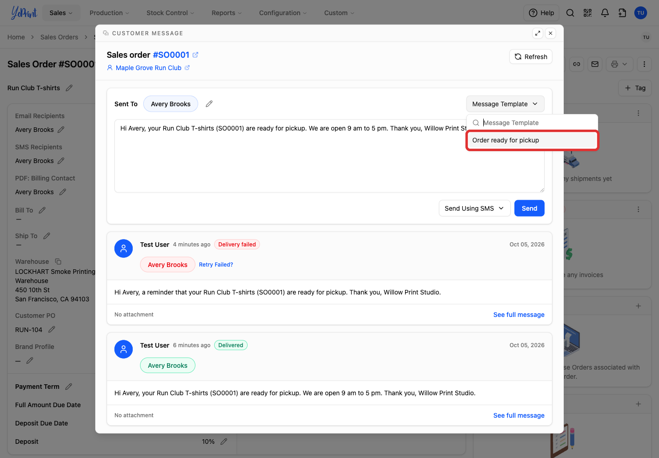This screenshot has width=659, height=458.
Task: Edit the Email Recipients Avery Brooks entry
Action: [61, 130]
